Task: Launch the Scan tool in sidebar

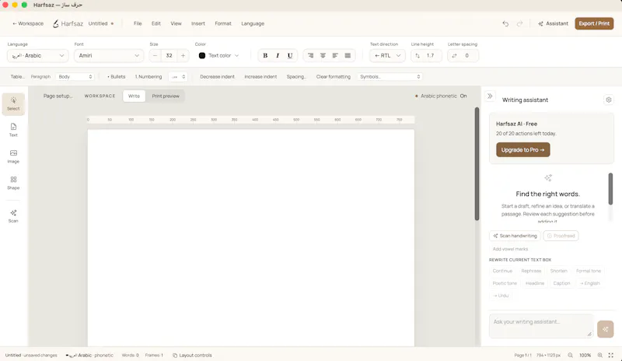Action: pos(13,216)
